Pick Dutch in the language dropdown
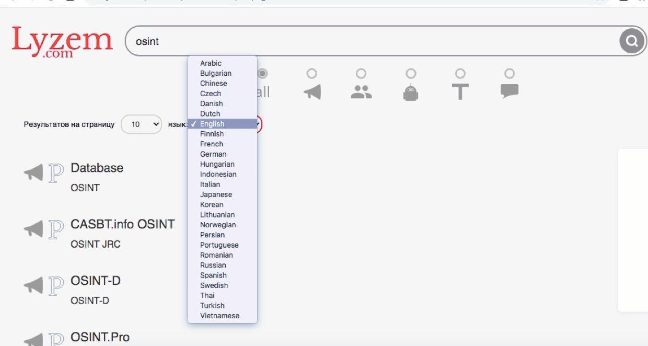Screen dimensions: 648x346 tap(222, 114)
